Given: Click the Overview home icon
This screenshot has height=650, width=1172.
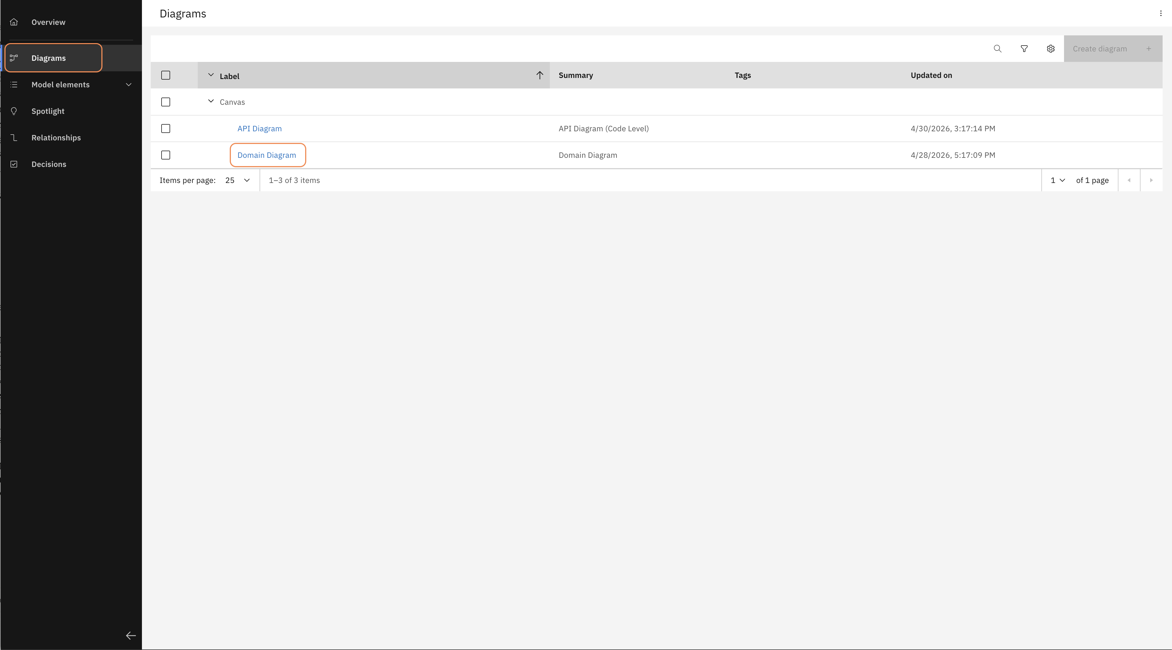Looking at the screenshot, I should tap(14, 22).
